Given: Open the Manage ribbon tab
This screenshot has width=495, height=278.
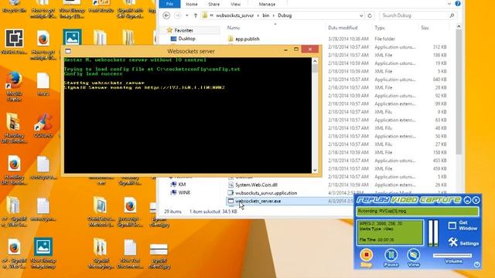Looking at the screenshot, I should click(267, 4).
